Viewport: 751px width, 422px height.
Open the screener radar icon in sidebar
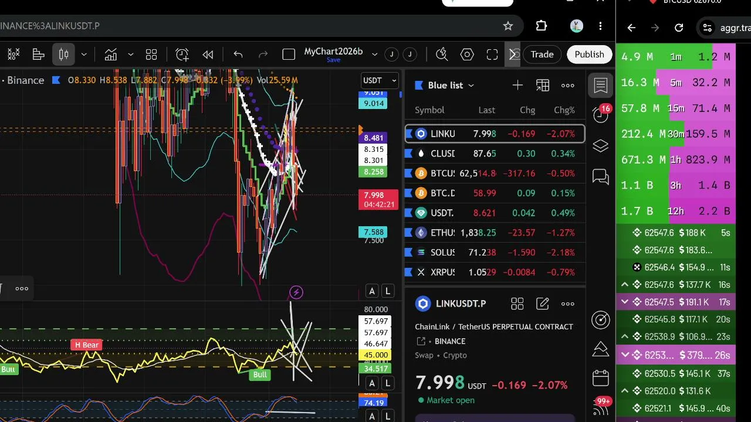601,319
